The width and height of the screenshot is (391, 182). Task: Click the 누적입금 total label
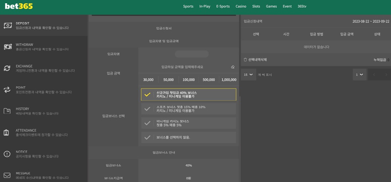[x=380, y=60]
